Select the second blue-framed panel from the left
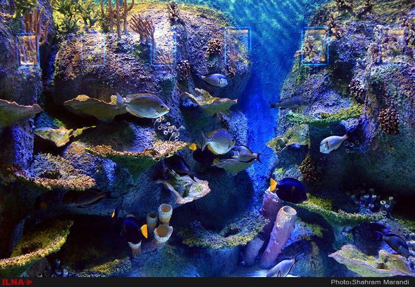Screen dimensions: 415x287 (94, 49)
